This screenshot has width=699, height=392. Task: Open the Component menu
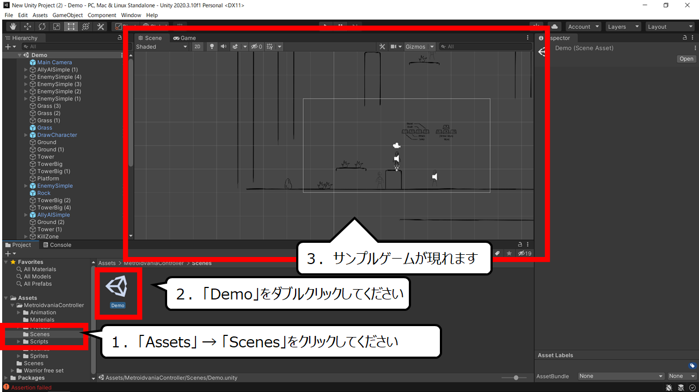[102, 15]
